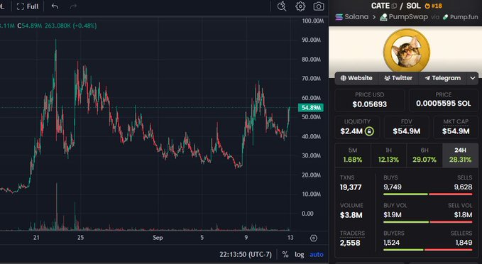Open the timezone 22:13:50 (UTC-7) selector

point(246,255)
